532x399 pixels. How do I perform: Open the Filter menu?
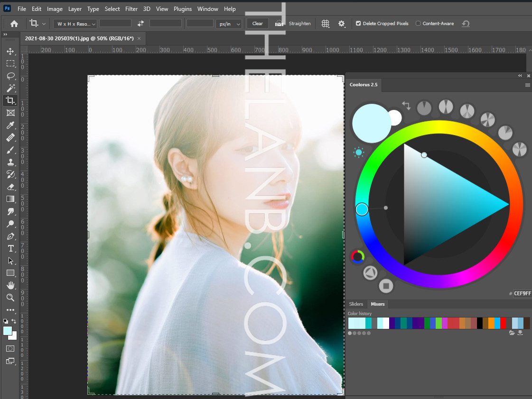pyautogui.click(x=131, y=9)
